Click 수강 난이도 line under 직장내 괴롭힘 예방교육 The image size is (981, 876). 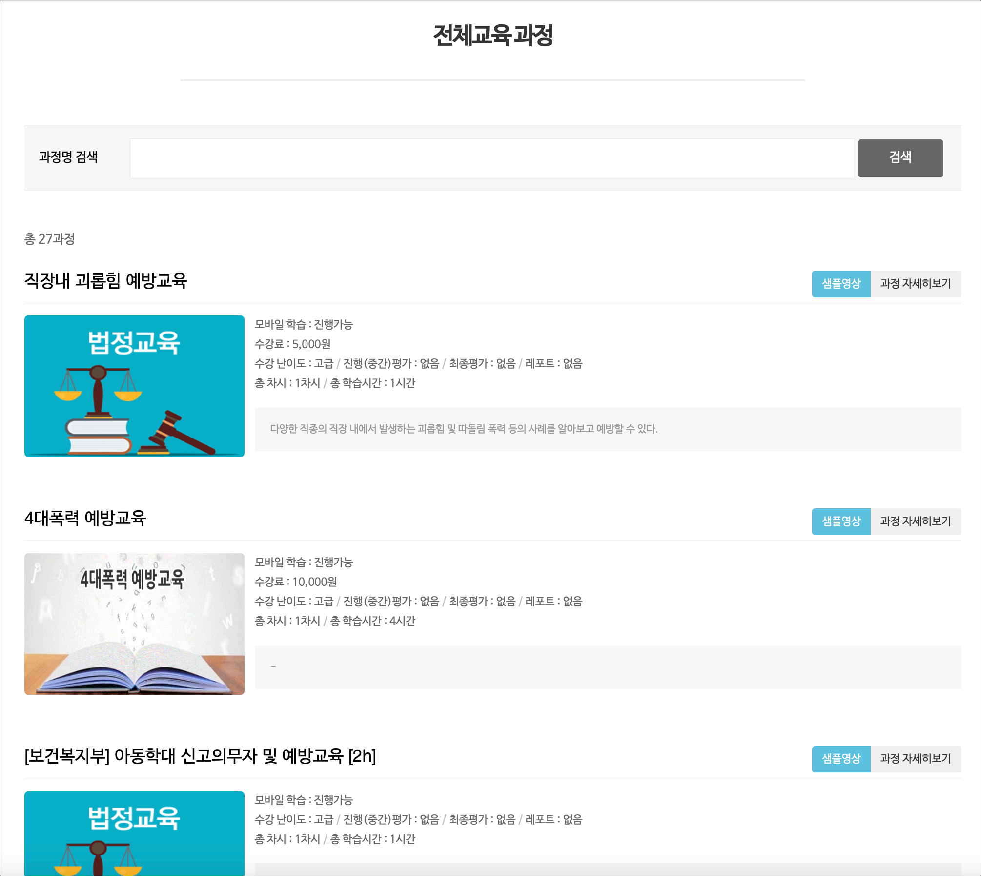click(x=419, y=363)
